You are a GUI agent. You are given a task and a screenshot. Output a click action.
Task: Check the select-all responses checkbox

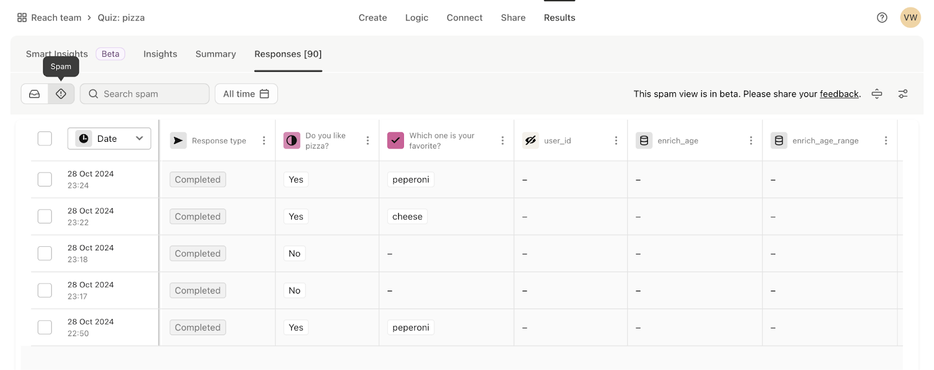pos(45,138)
